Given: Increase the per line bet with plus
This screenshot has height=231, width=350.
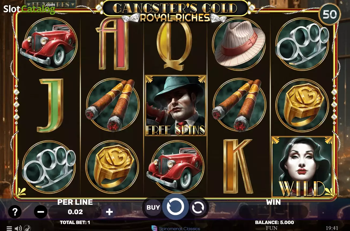Looking at the screenshot, I should [109, 212].
